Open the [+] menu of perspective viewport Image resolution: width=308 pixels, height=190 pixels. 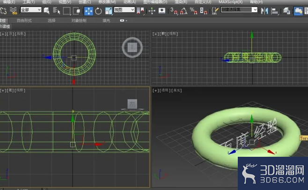(155, 90)
